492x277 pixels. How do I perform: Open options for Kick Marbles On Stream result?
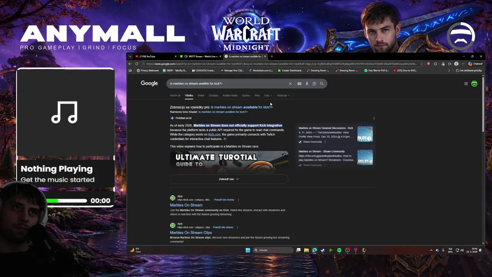point(238,200)
